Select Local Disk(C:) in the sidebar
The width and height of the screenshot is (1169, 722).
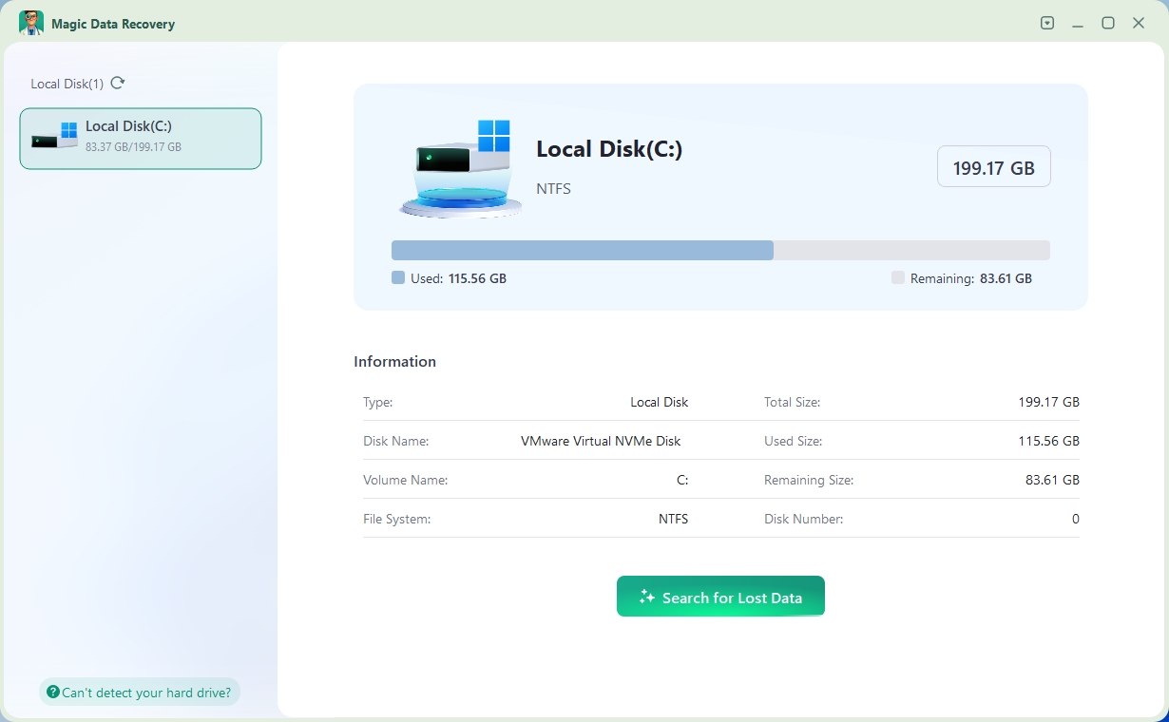coord(141,139)
